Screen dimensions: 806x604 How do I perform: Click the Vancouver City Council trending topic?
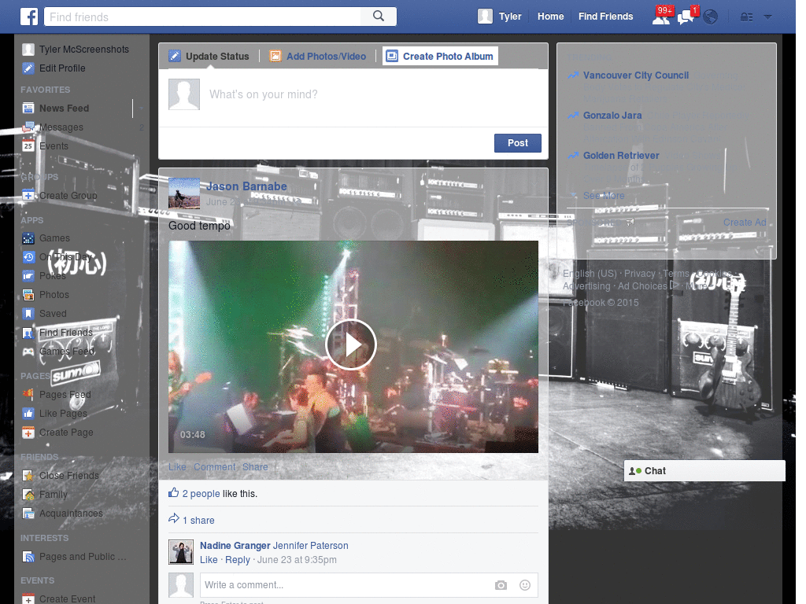click(636, 75)
